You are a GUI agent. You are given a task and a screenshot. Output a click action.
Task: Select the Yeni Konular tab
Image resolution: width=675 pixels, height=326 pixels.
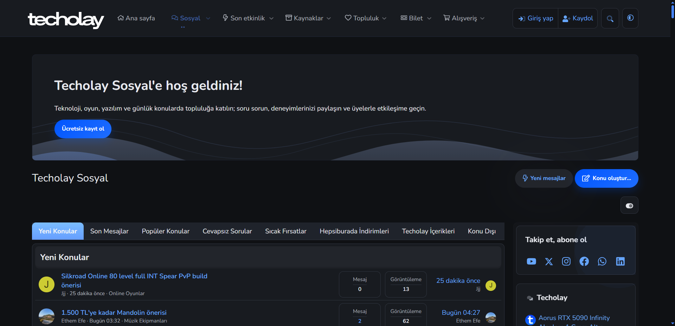(58, 231)
